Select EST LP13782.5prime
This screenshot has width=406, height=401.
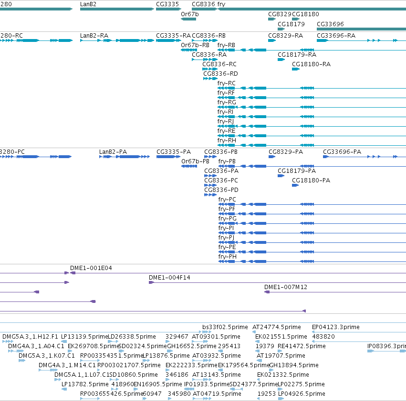tap(64, 389)
